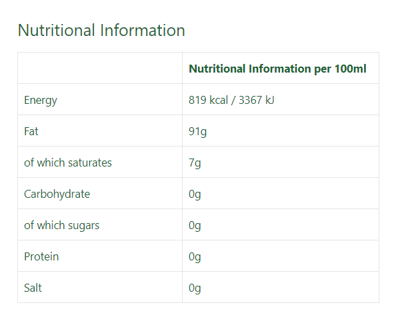The width and height of the screenshot is (400, 333).
Task: Select the 0g protein value
Action: pyautogui.click(x=195, y=257)
